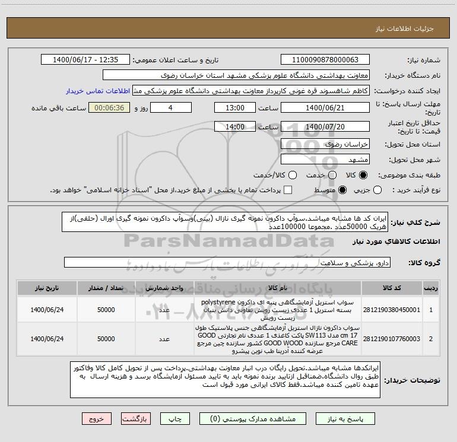Screen dimensions: 457x442
Task: Click the جزئیات اطلاعات نیاز header title
Action: (404, 28)
